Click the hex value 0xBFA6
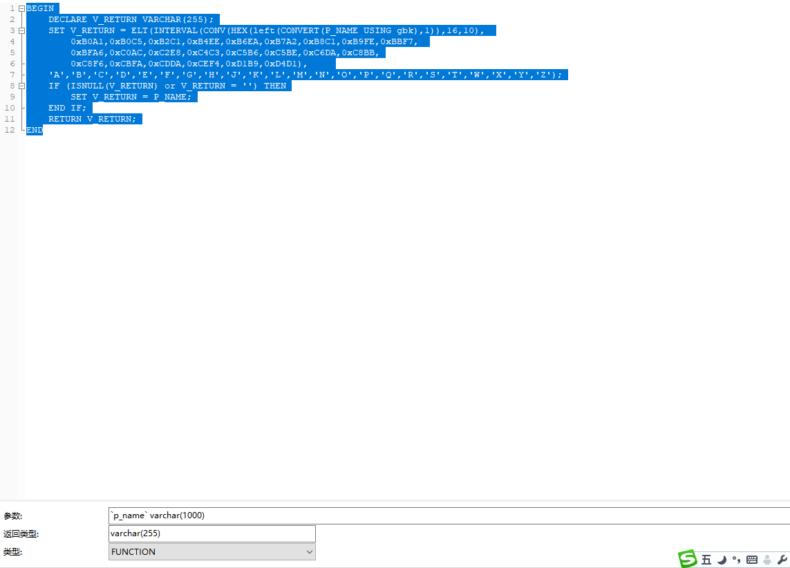Image resolution: width=790 pixels, height=568 pixels. (87, 53)
